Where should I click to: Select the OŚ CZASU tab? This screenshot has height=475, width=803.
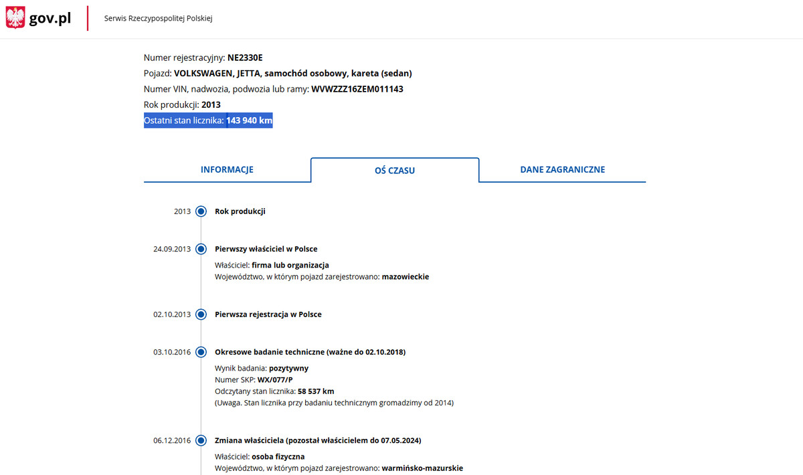click(395, 170)
